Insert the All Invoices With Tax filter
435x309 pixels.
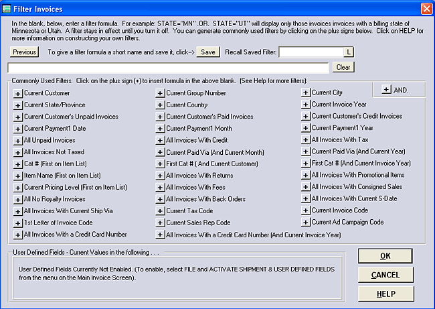[305, 140]
